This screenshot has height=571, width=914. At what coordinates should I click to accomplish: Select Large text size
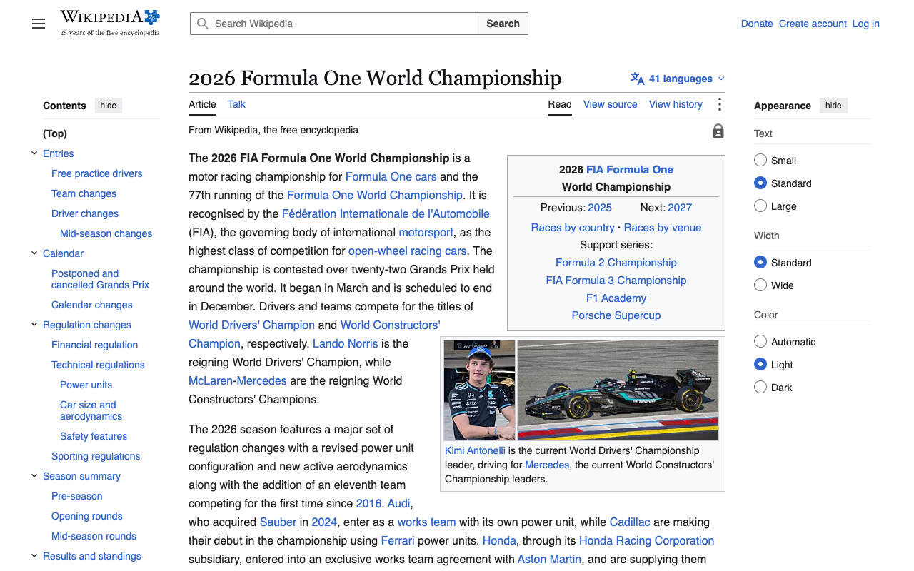tap(760, 206)
